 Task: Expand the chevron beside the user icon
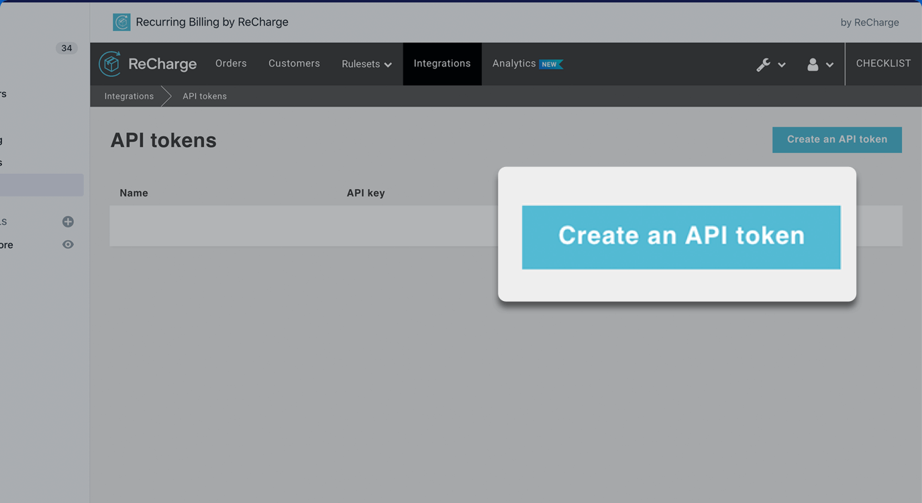coord(830,65)
